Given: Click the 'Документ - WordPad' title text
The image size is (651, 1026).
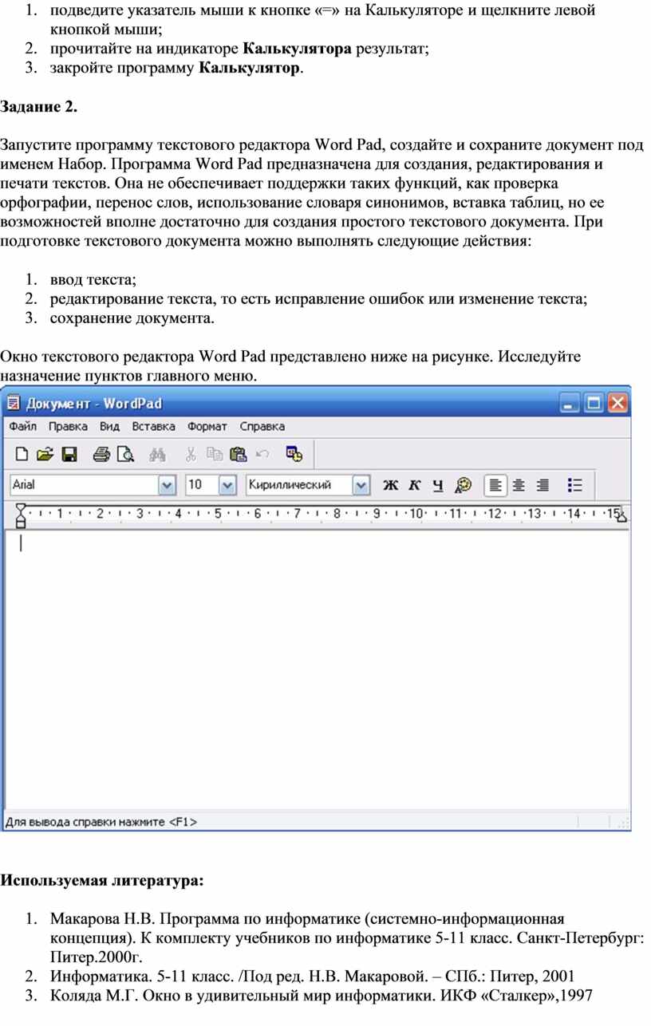Looking at the screenshot, I should [94, 404].
